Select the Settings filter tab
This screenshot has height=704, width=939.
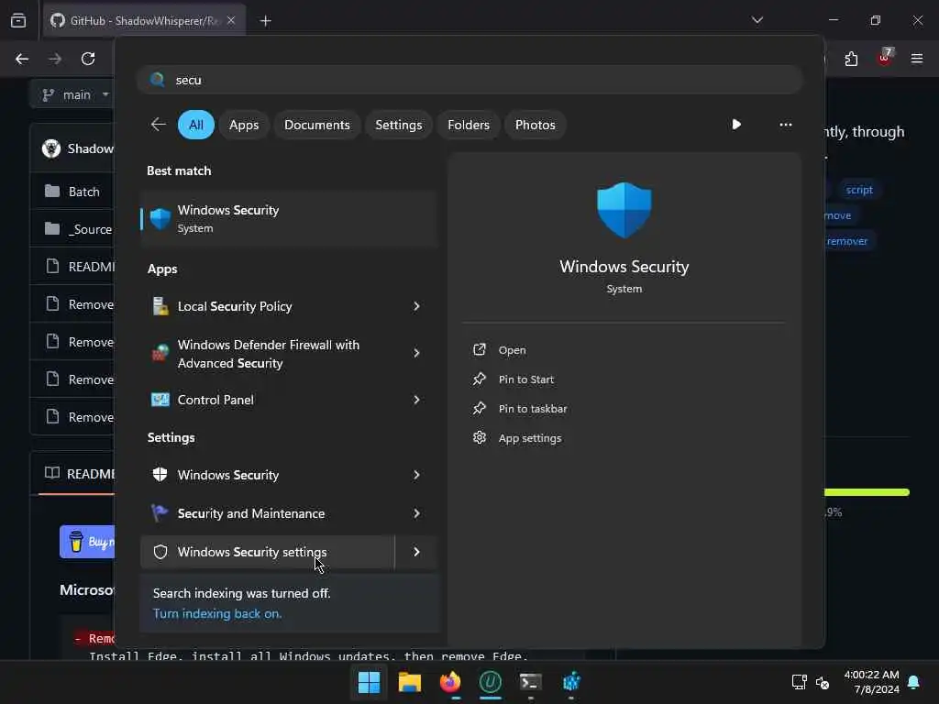398,125
